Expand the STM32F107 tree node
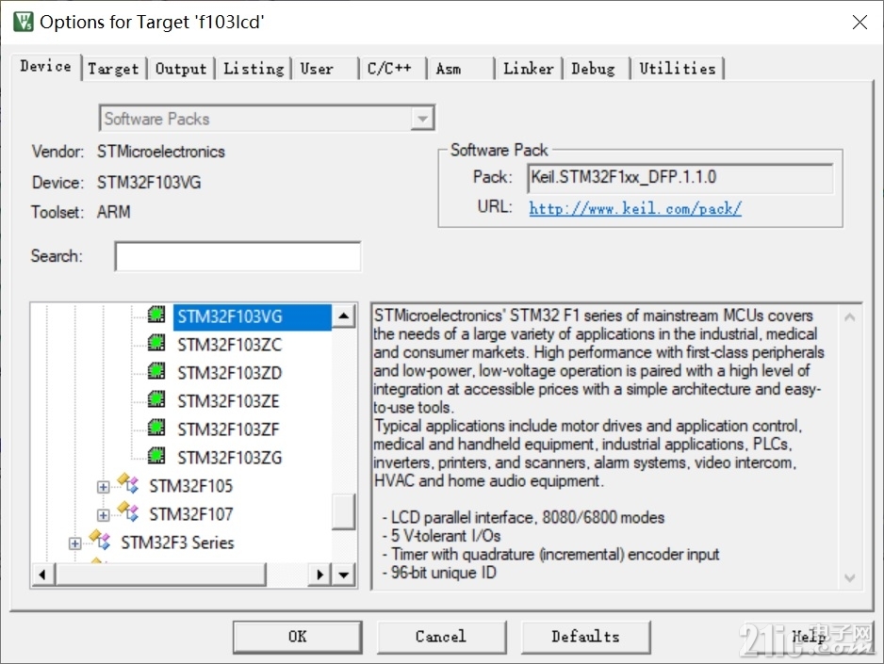884x664 pixels. (103, 515)
